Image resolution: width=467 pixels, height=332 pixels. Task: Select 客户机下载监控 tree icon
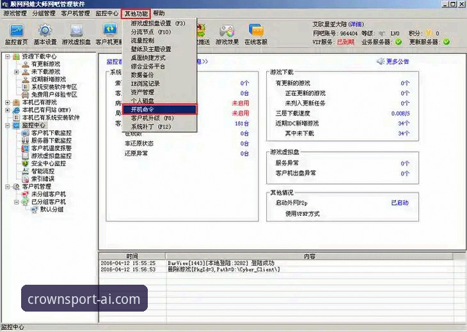pos(26,133)
